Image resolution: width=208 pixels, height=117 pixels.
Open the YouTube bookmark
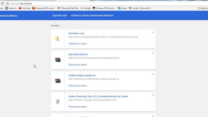click(x=24, y=8)
